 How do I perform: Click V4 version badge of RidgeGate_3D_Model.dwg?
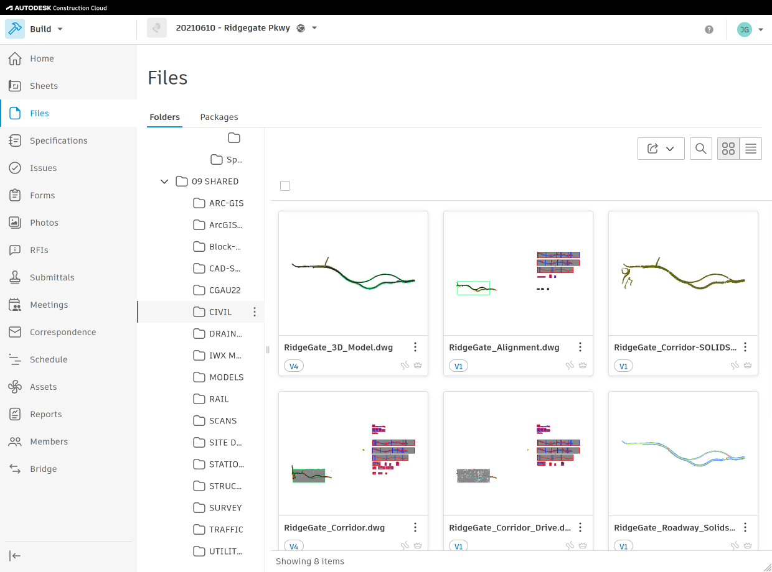click(294, 366)
